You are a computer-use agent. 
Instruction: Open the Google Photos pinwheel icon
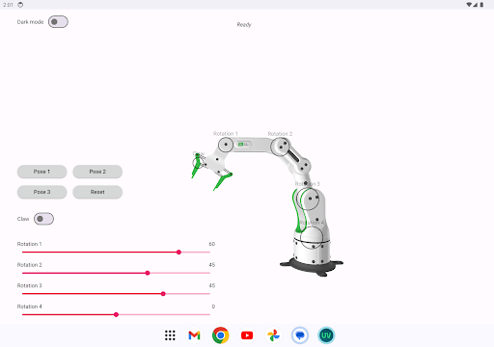(x=273, y=335)
